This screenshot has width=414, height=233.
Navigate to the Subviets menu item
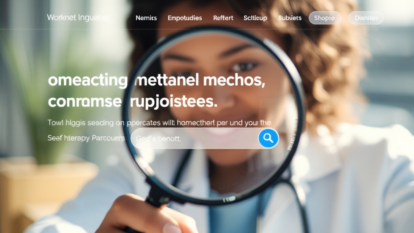pos(289,18)
